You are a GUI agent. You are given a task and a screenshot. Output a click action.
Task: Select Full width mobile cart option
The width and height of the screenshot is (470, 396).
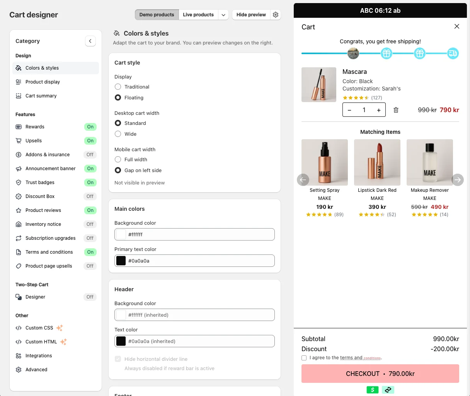118,159
